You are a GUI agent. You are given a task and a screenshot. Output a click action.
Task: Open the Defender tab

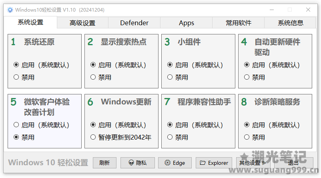point(134,23)
